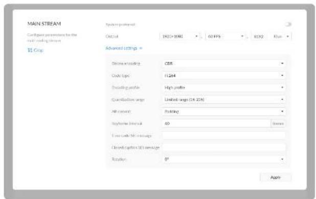Viewport: 316px width, 199px height.
Task: Open the Code type H.264 dropdown
Action: click(x=224, y=76)
